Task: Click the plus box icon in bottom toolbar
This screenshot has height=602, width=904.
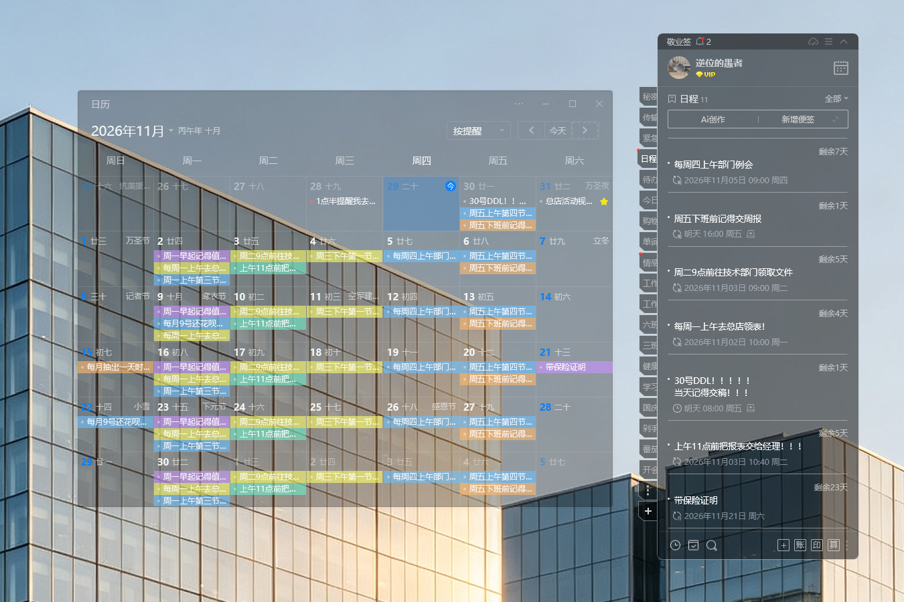Action: pos(783,545)
